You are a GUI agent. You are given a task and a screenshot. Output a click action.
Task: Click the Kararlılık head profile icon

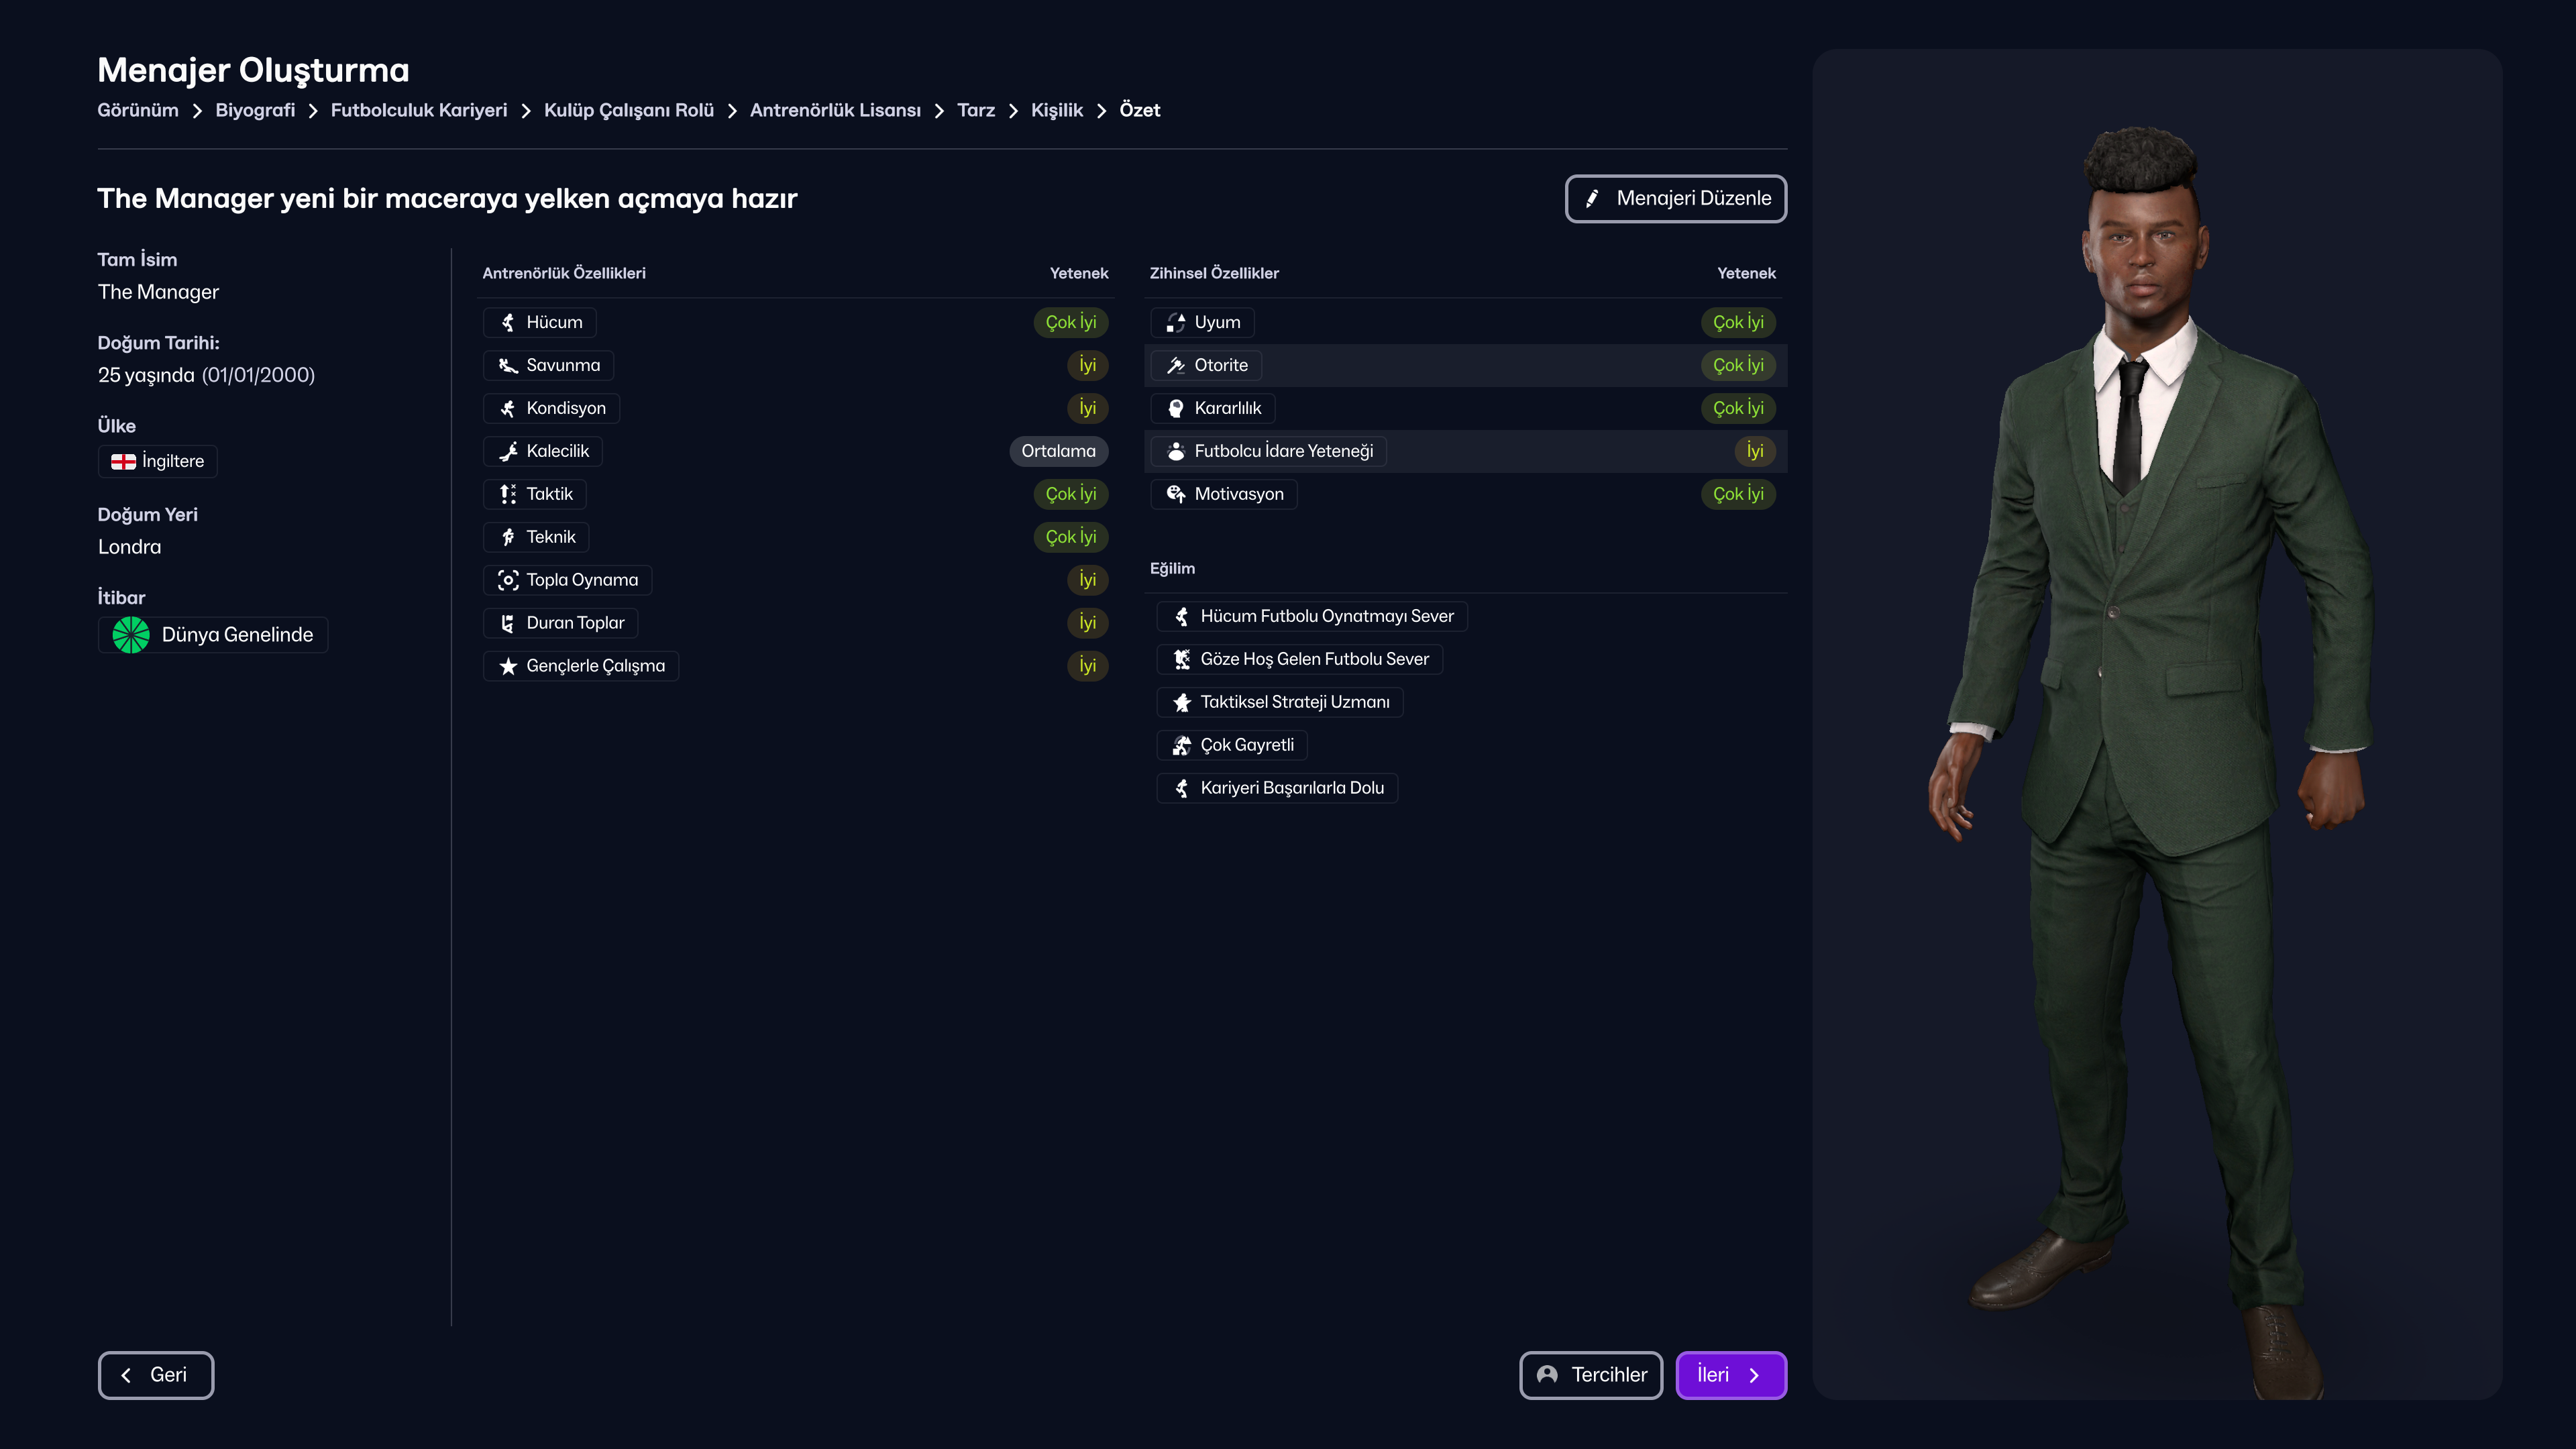click(1175, 408)
